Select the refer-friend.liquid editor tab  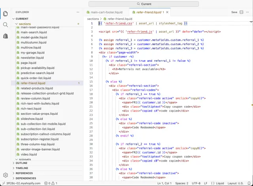(150, 12)
